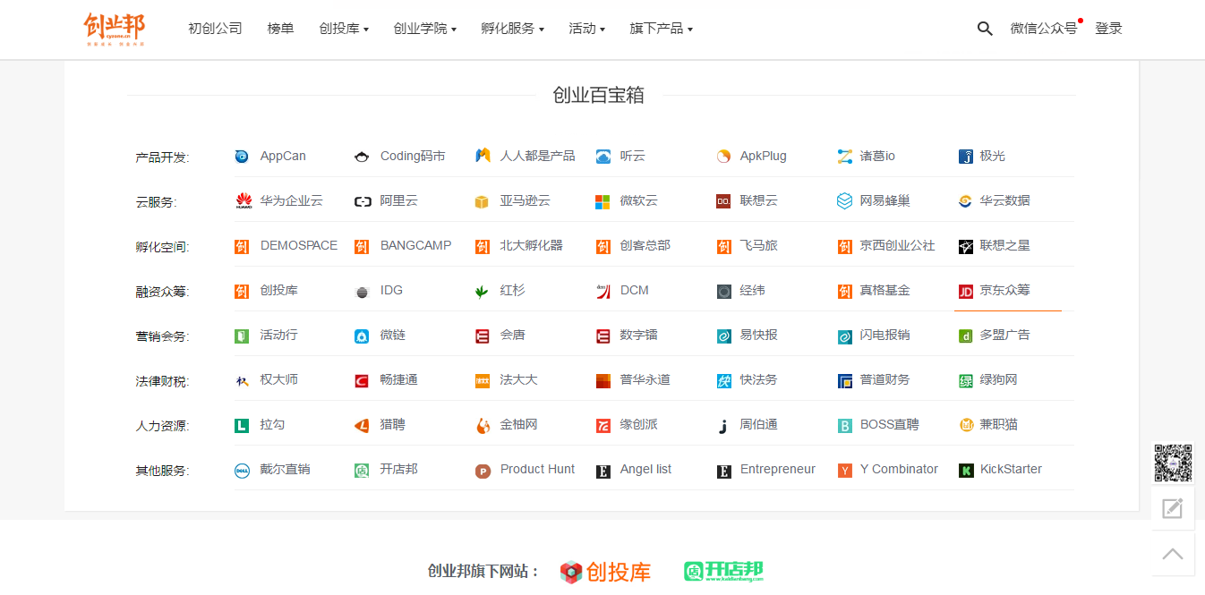Open the 绿狗网 link
Viewport: 1205px width, 595px height.
coord(998,379)
